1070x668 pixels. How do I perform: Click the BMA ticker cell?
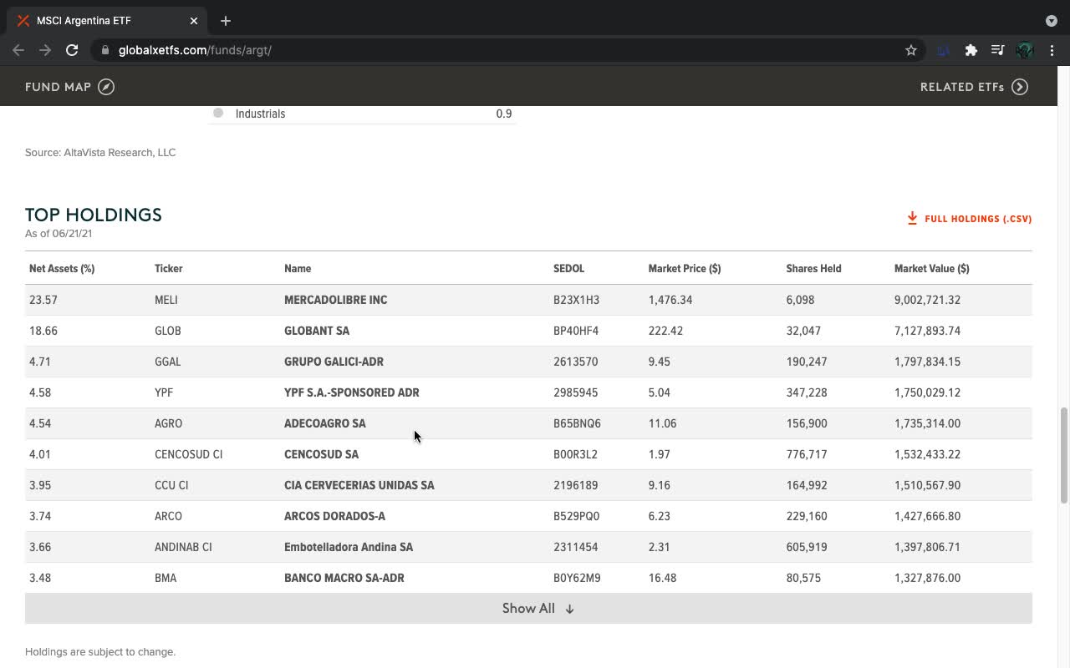point(166,578)
